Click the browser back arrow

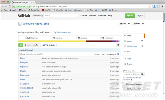click(2, 6)
